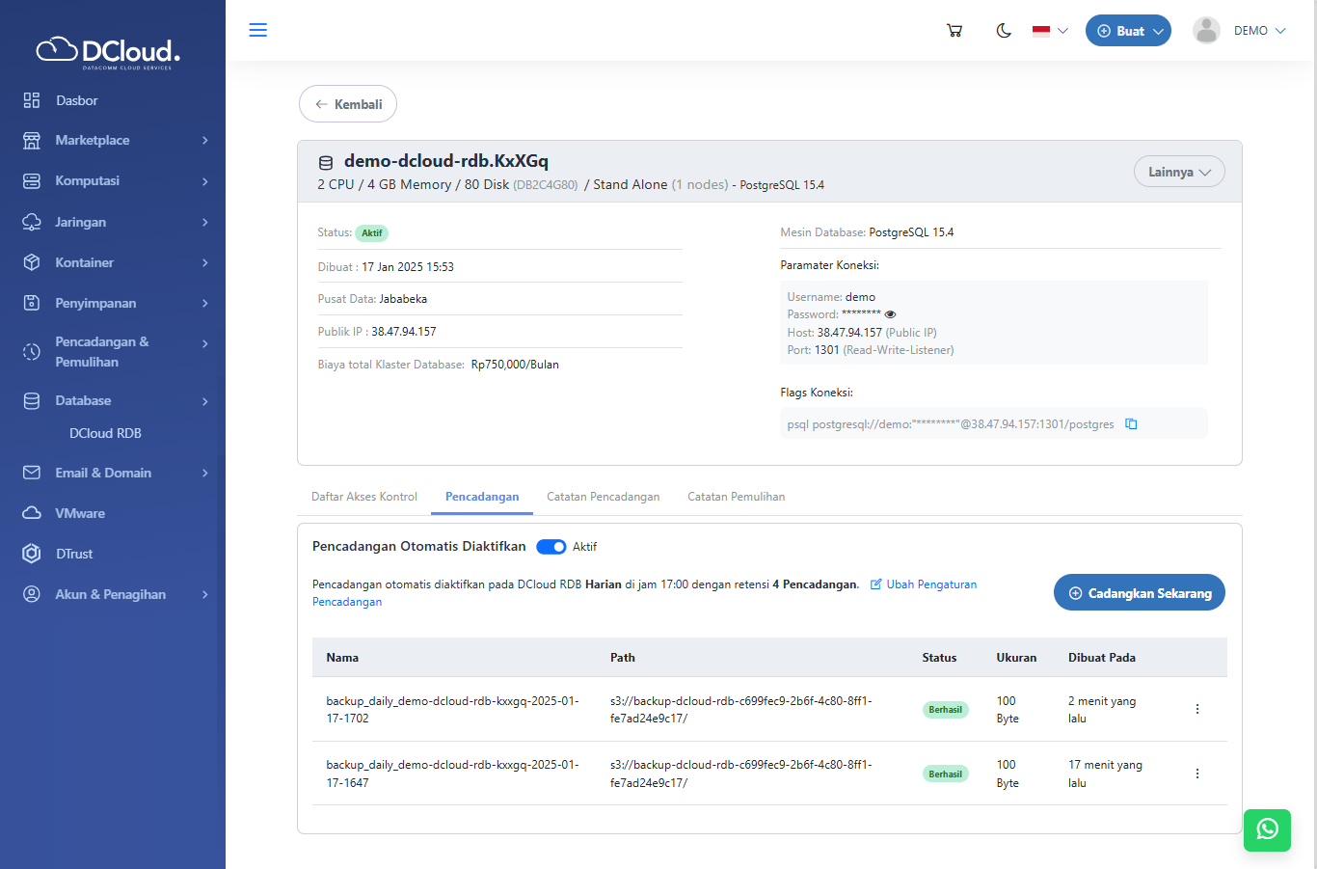Open the Lainnya dropdown
The height and width of the screenshot is (869, 1317).
[x=1179, y=172]
